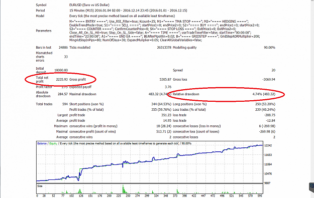Select the loss trades value 239 (40.24%)
Screen dimensions: 314x198
pos(265,110)
